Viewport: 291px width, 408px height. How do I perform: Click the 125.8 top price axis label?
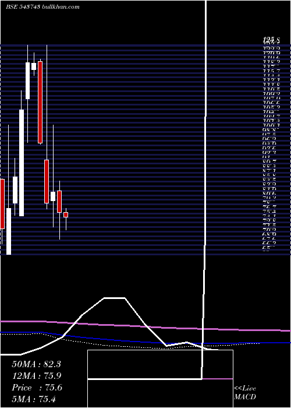(271, 40)
